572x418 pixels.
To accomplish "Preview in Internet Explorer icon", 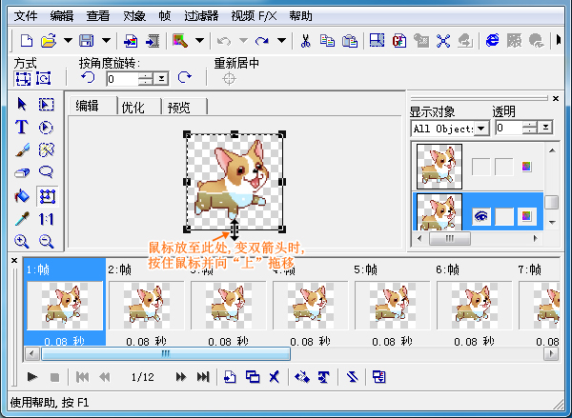I will (493, 40).
